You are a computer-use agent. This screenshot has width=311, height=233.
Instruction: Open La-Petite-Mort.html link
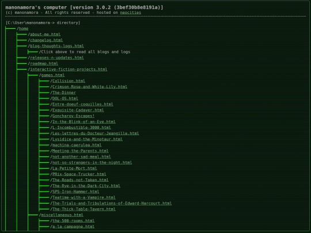(x=74, y=168)
